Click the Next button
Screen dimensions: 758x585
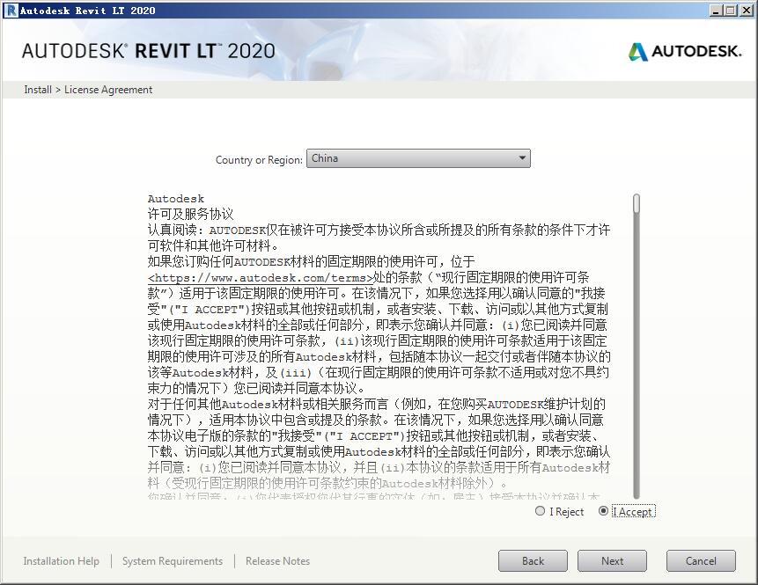612,561
